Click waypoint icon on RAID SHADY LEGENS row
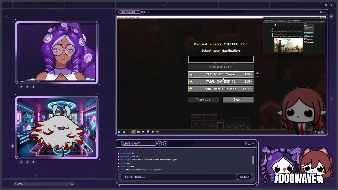The height and width of the screenshot is (190, 338). tap(191, 89)
